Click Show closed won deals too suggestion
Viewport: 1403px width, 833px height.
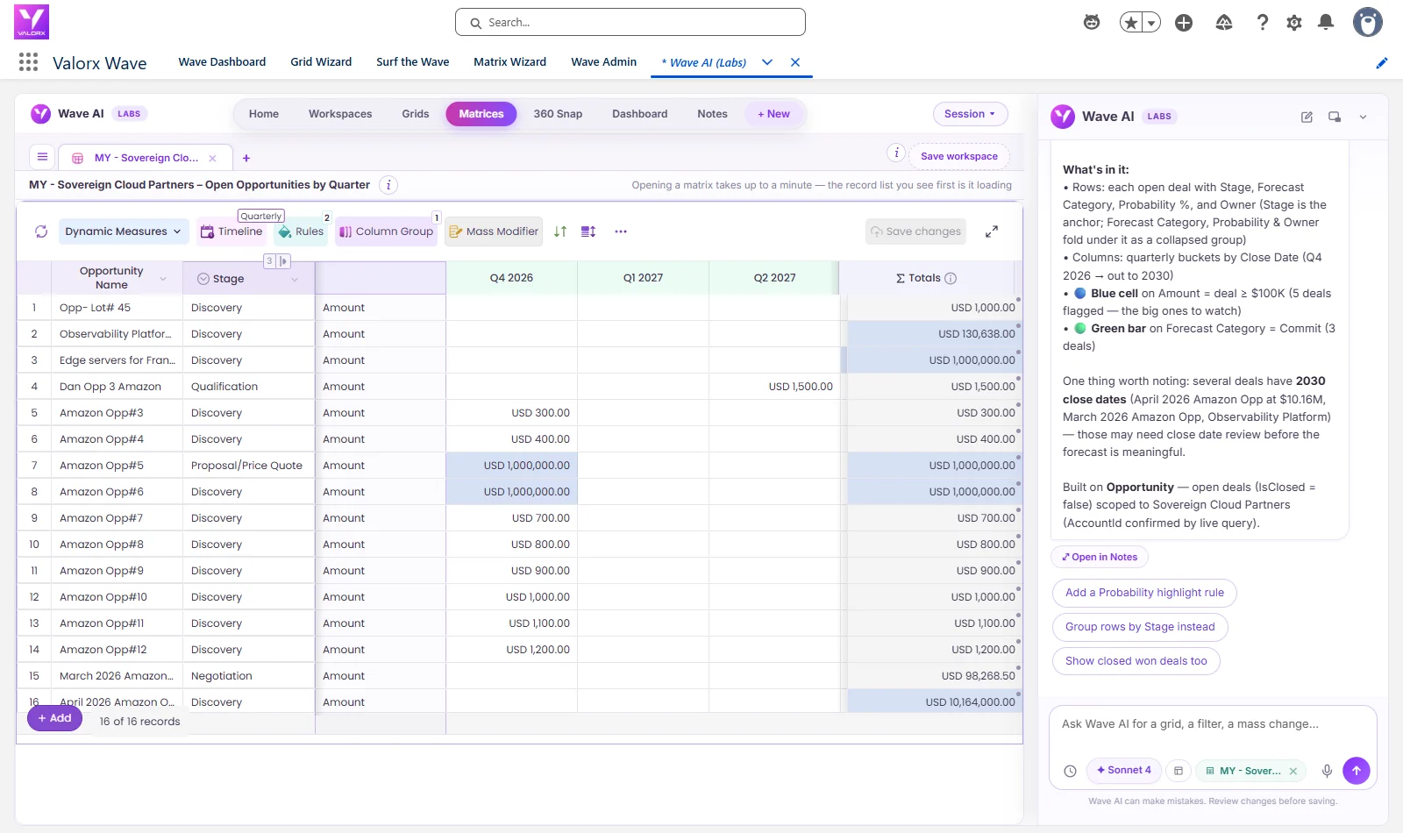1136,661
